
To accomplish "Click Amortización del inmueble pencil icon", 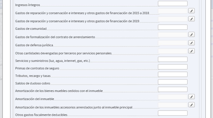I will click(x=191, y=97).
